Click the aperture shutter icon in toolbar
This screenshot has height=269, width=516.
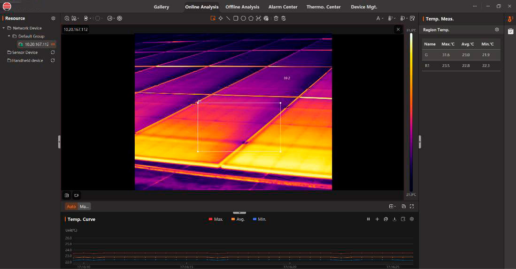click(119, 18)
